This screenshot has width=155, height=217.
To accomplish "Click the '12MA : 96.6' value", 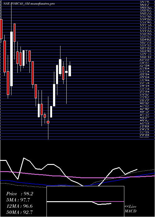I will pos(20,206).
